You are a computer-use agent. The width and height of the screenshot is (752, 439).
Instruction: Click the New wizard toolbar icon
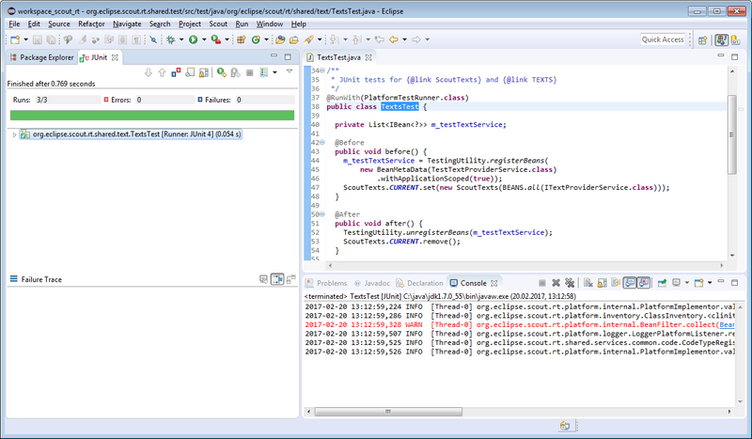pos(15,39)
